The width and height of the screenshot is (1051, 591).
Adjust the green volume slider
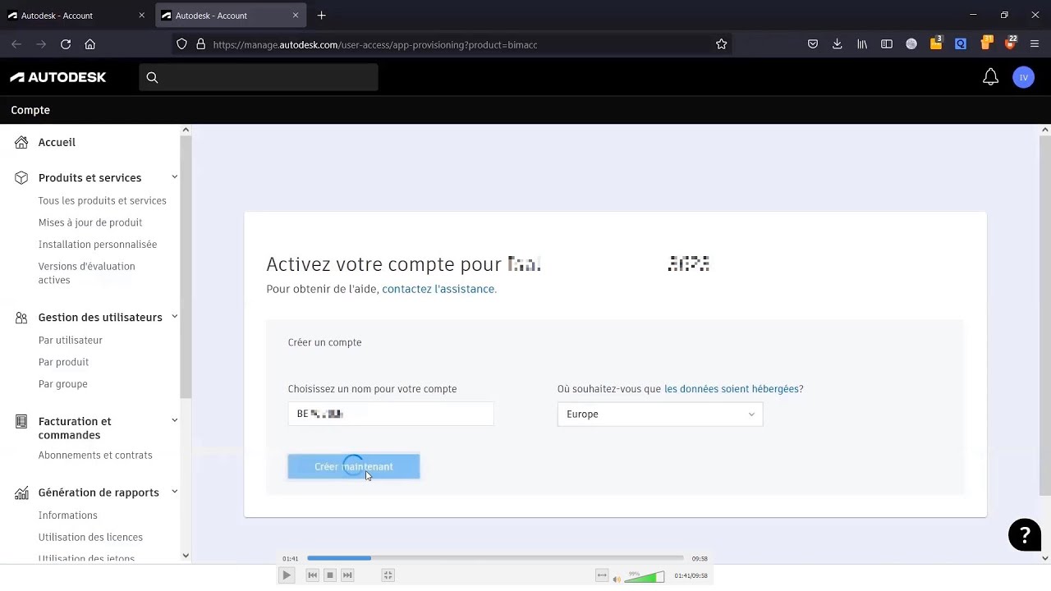(645, 577)
